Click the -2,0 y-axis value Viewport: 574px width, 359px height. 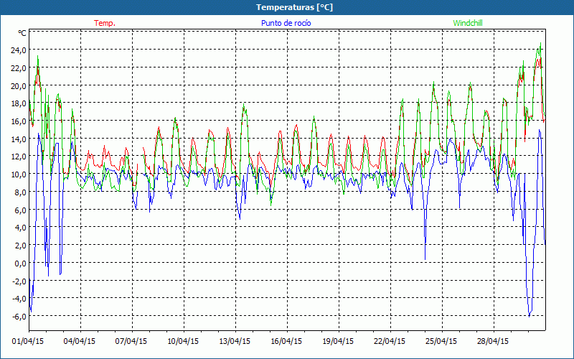pos(19,281)
